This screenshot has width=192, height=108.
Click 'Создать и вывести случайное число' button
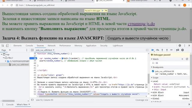click(138, 38)
